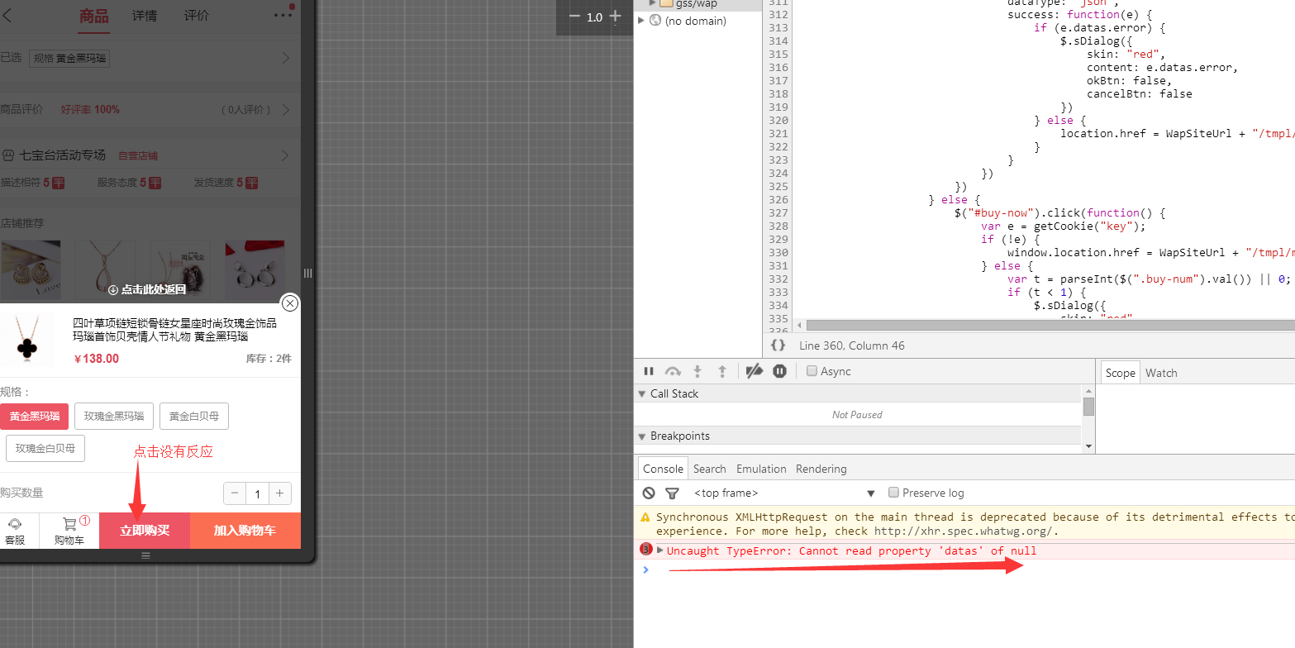Expand the Uncaught TypeError message
Viewport: 1295px width, 648px height.
coord(660,550)
